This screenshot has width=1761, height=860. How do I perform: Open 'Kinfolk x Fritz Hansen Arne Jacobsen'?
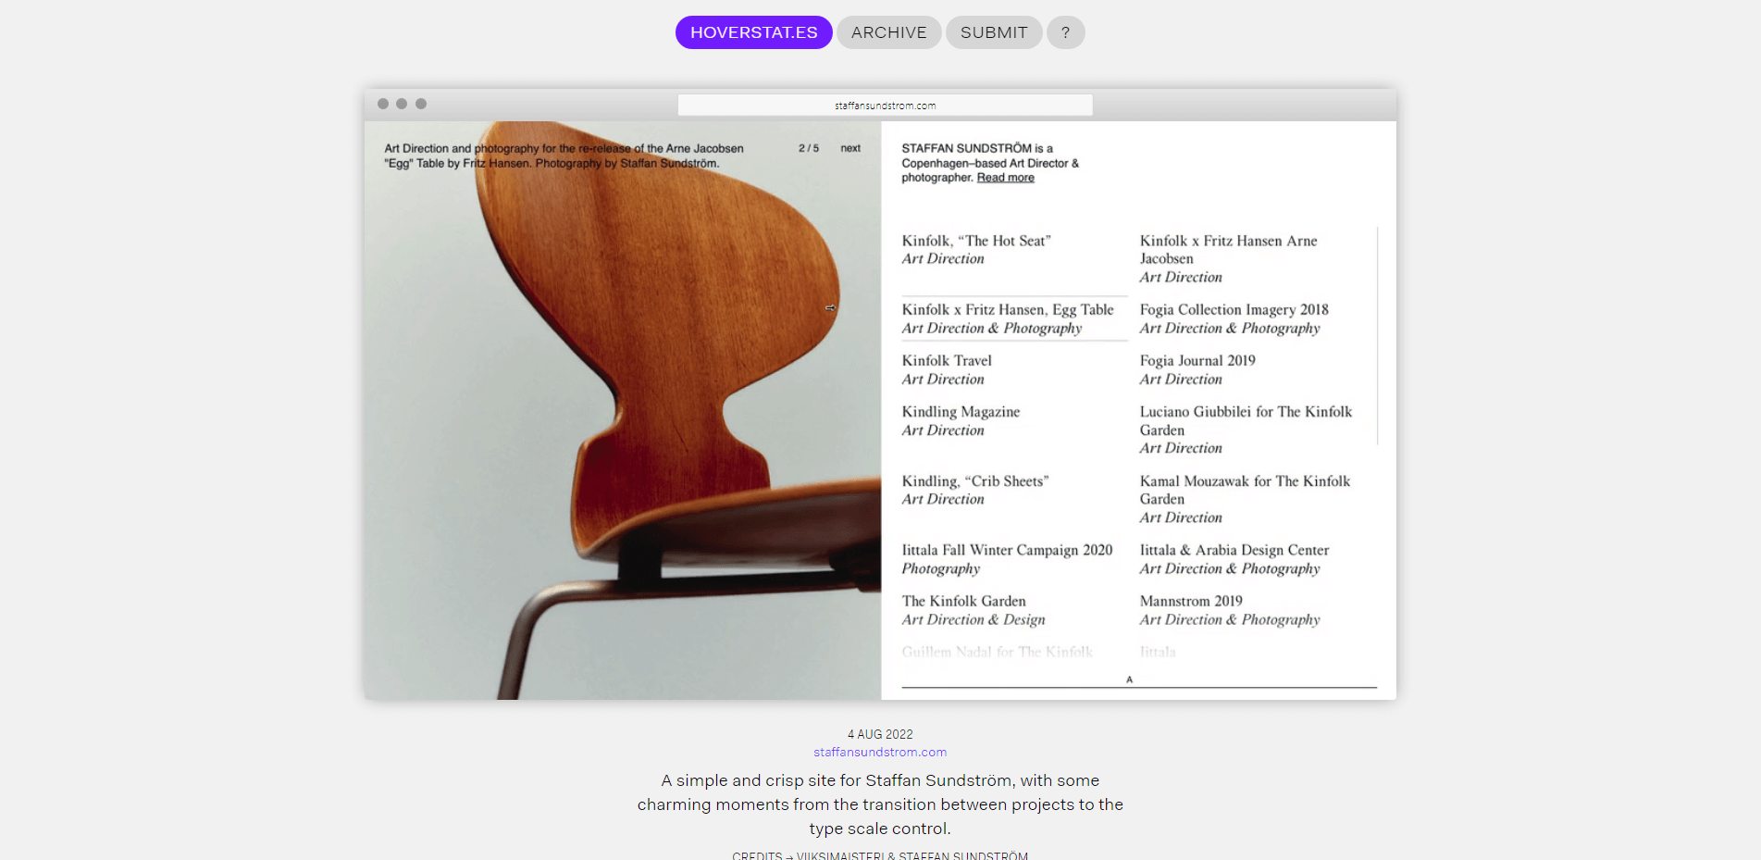coord(1228,250)
